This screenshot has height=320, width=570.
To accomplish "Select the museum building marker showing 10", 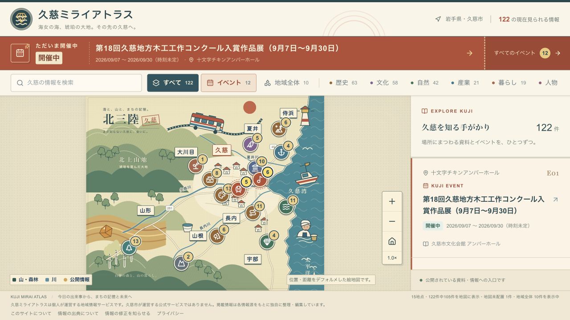I will coord(255,168).
